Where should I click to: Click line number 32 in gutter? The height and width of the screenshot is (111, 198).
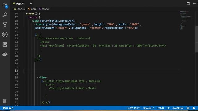tap(16, 71)
